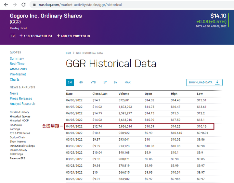Screen dimensions: 234x183
Task: Click the browser back arrow
Action: point(6,5)
